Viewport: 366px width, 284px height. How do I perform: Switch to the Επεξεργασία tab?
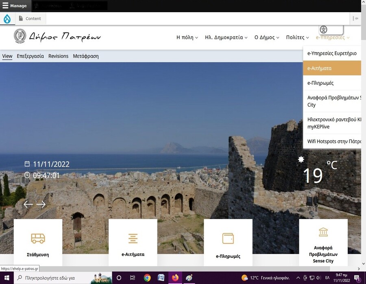click(30, 56)
